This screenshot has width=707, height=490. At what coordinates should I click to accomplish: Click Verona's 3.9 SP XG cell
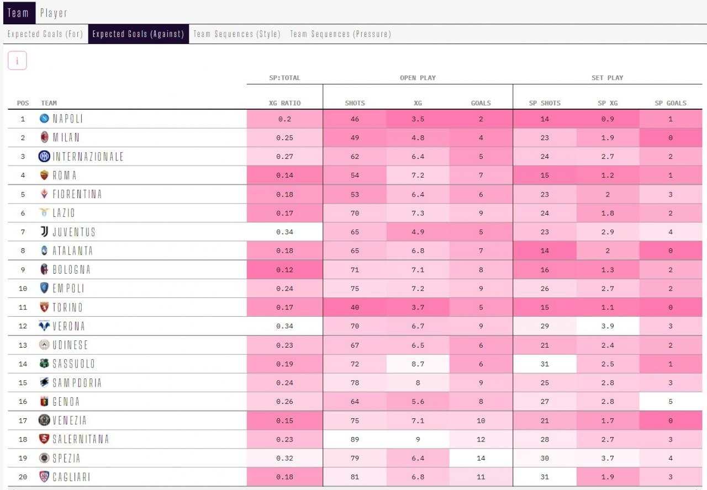pos(608,326)
